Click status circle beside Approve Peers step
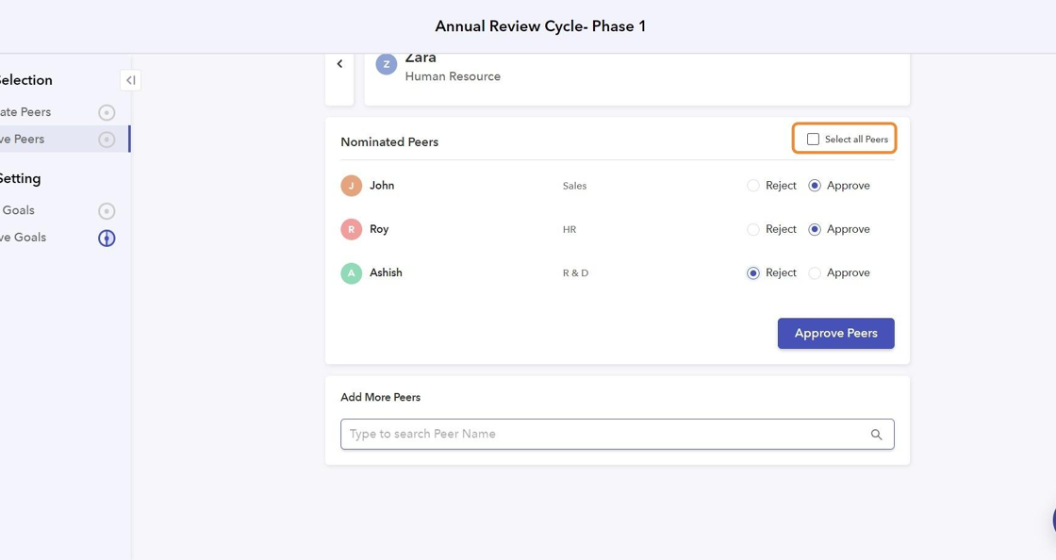The image size is (1056, 560). tap(107, 140)
